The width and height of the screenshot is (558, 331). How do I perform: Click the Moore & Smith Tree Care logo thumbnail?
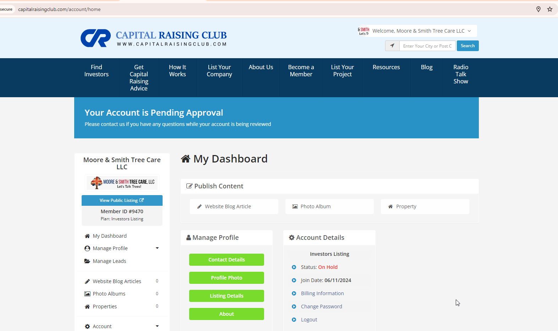122,183
